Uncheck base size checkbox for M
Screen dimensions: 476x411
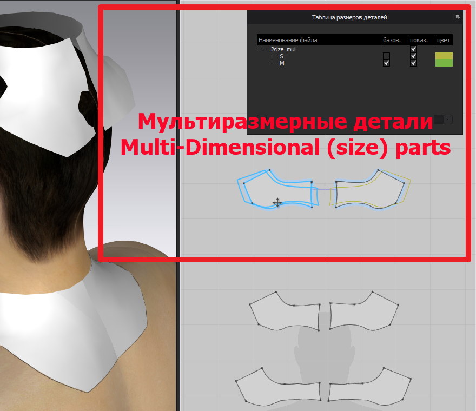coord(386,63)
